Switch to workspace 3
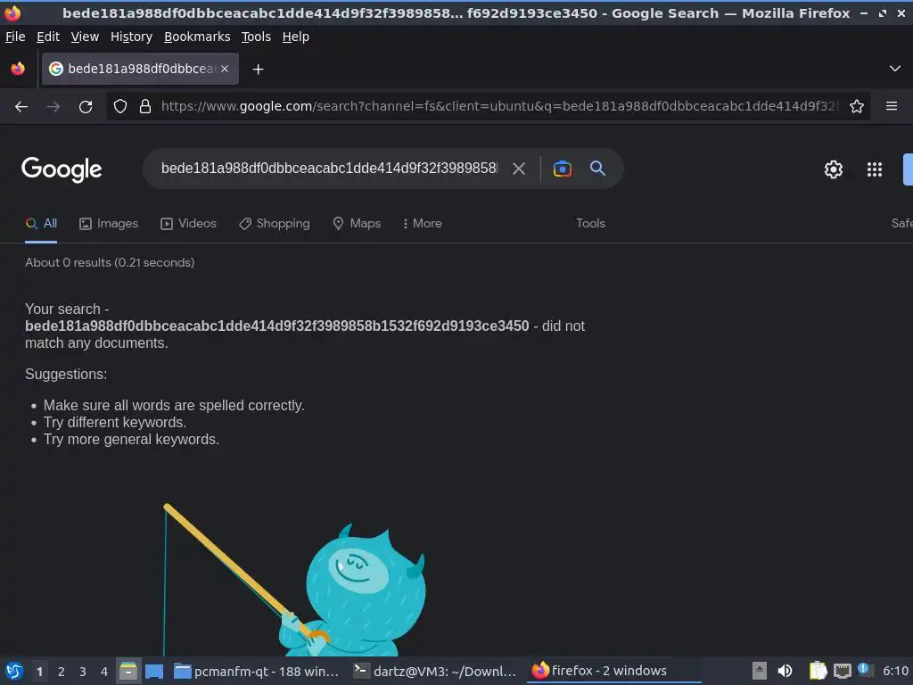Viewport: 913px width, 685px height. (x=83, y=672)
